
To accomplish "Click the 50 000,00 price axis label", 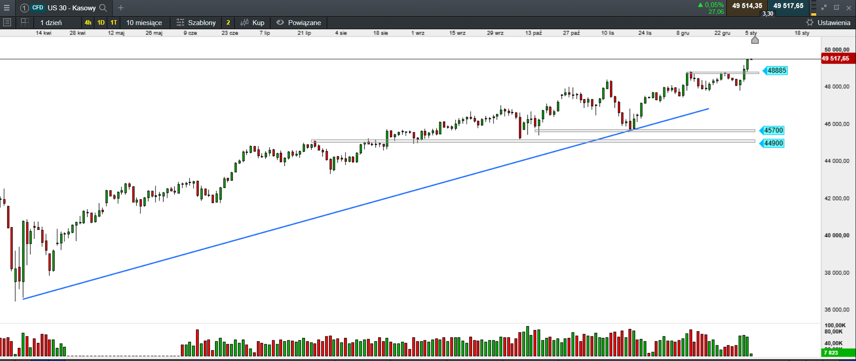I will coord(837,50).
